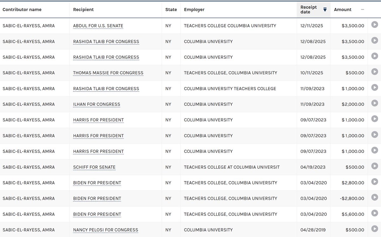Viewport: 381px width, 237px height.
Task: Open SCHIFF FOR SENATE recipient link
Action: [94, 167]
